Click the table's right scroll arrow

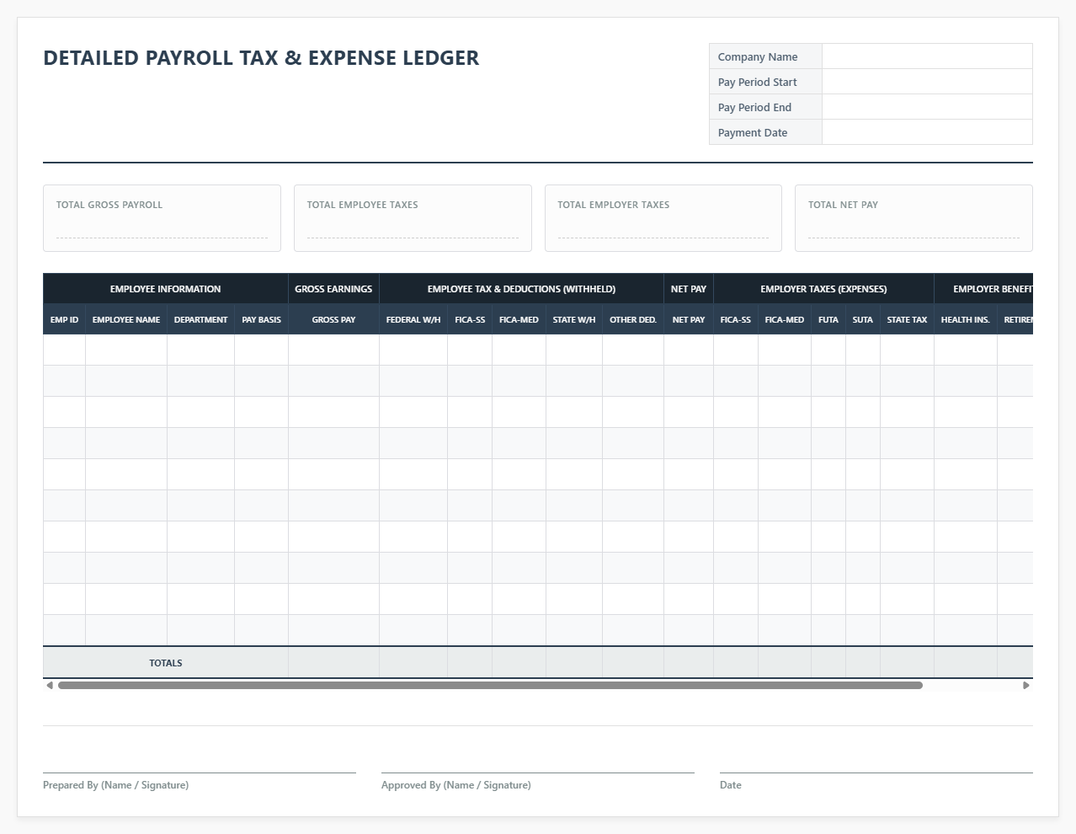(x=1026, y=686)
